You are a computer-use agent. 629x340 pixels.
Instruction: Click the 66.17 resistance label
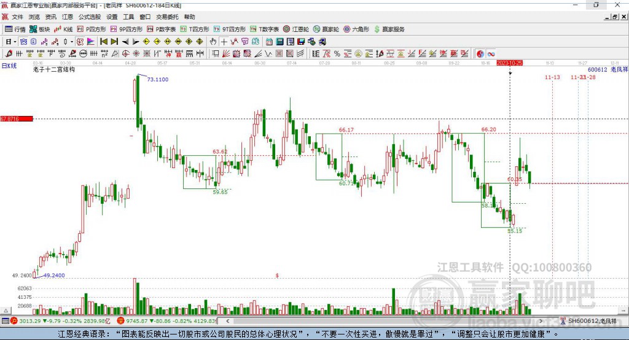(x=346, y=130)
